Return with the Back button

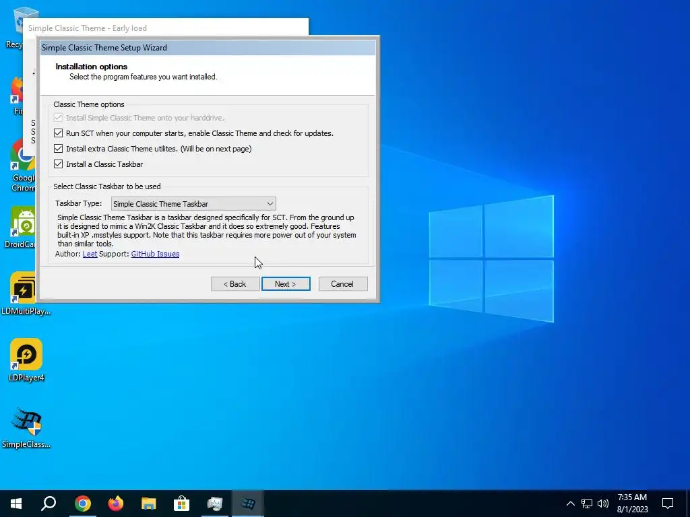click(x=235, y=284)
